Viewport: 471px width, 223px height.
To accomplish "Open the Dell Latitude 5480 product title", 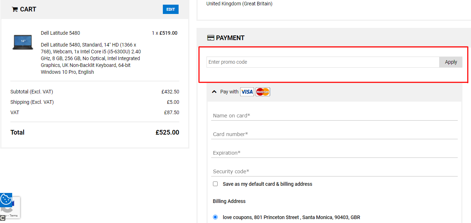I will (x=60, y=33).
